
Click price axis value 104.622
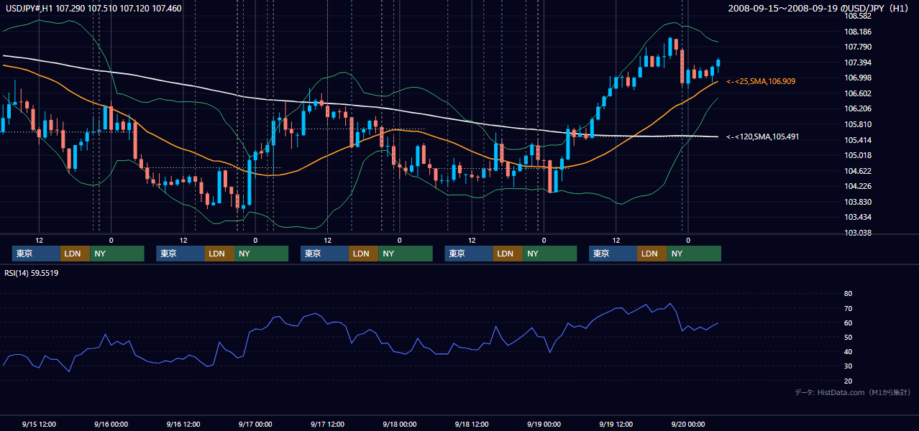858,171
